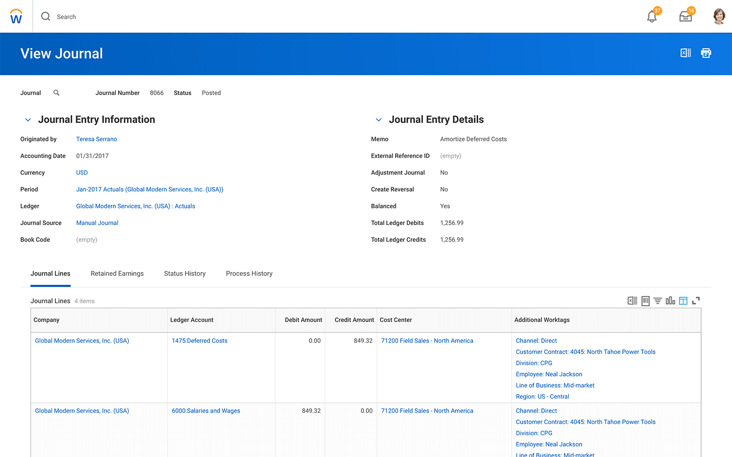Print the journal using the printer icon
732x457 pixels.
(706, 53)
